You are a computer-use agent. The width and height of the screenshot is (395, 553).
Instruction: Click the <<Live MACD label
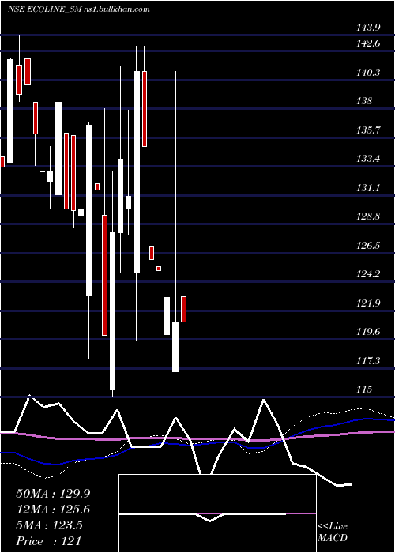333,532
